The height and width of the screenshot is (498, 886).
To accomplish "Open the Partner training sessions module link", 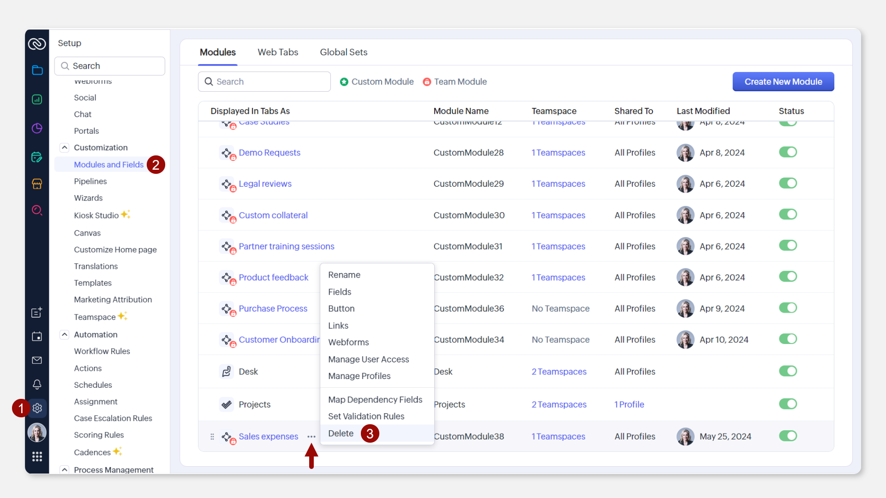I will click(287, 246).
